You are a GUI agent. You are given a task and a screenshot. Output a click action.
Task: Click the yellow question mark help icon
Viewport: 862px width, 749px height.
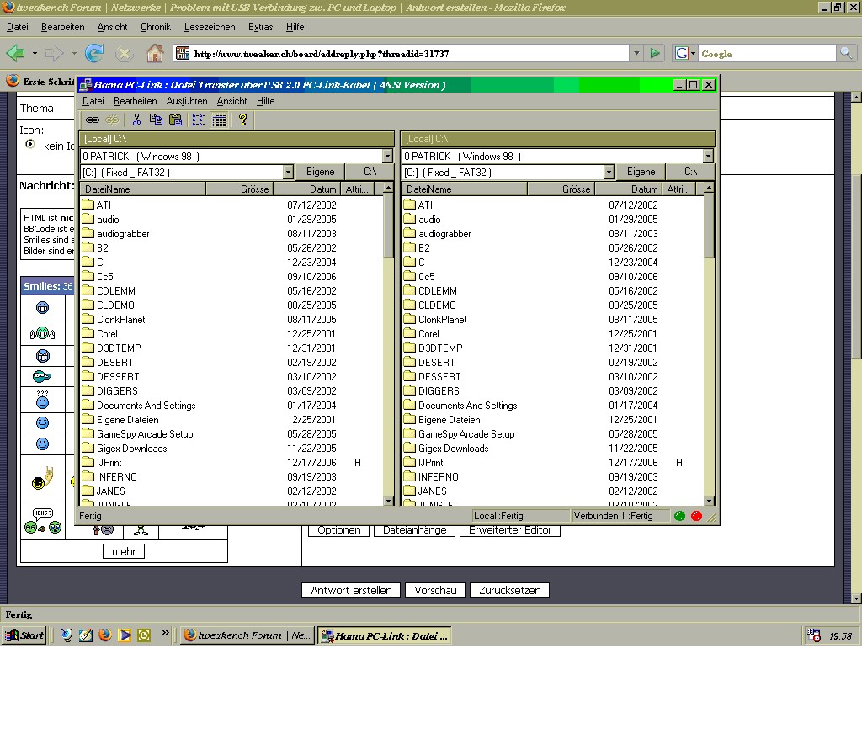(243, 120)
